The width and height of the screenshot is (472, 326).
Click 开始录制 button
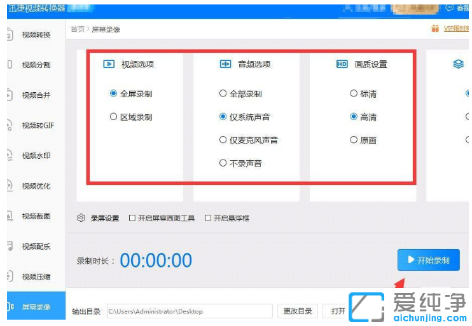[x=429, y=260]
